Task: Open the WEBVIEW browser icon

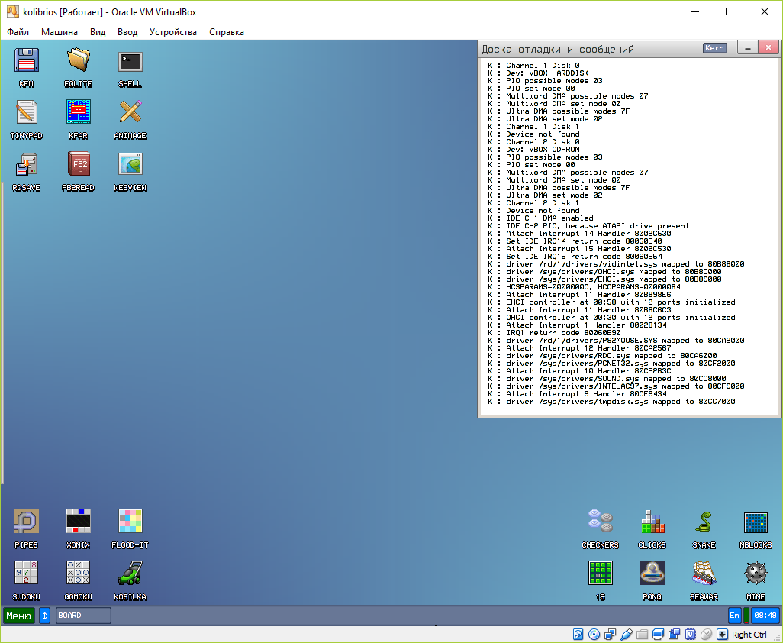Action: [x=130, y=166]
